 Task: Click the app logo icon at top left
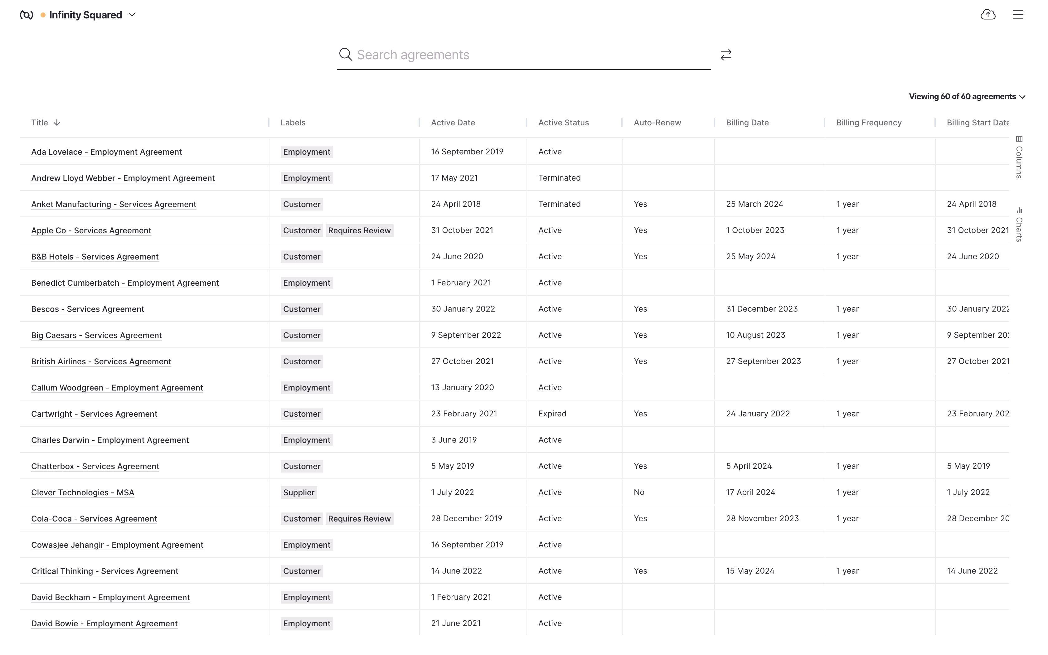[27, 15]
